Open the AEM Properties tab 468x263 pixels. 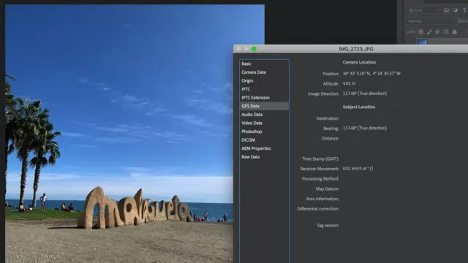264,148
